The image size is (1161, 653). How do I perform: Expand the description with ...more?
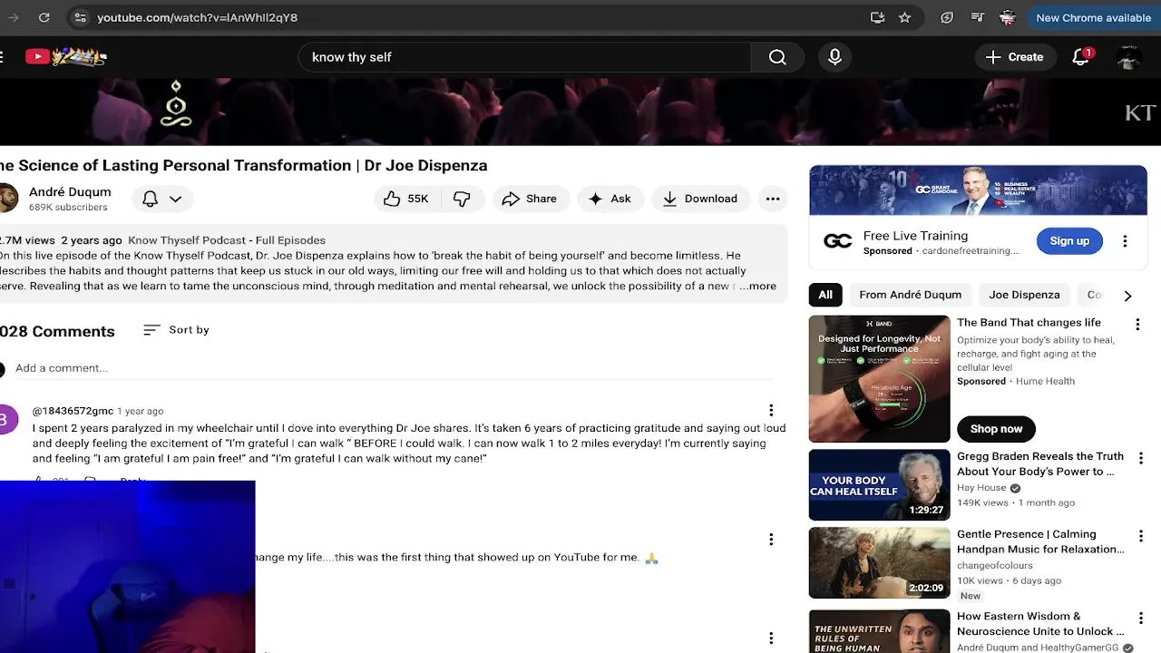[757, 286]
